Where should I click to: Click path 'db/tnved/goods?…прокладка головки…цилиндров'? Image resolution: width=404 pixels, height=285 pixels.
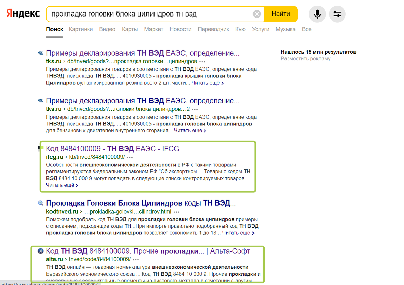pyautogui.click(x=132, y=62)
